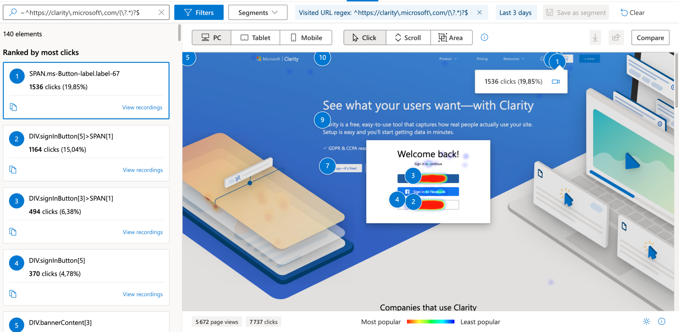Click heatmap marker number 1
Image resolution: width=679 pixels, height=332 pixels.
pyautogui.click(x=557, y=61)
